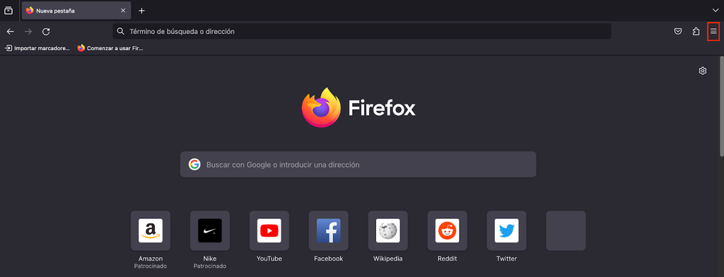Click Importar marcadores bookmark item
This screenshot has width=724, height=277.
(x=37, y=48)
